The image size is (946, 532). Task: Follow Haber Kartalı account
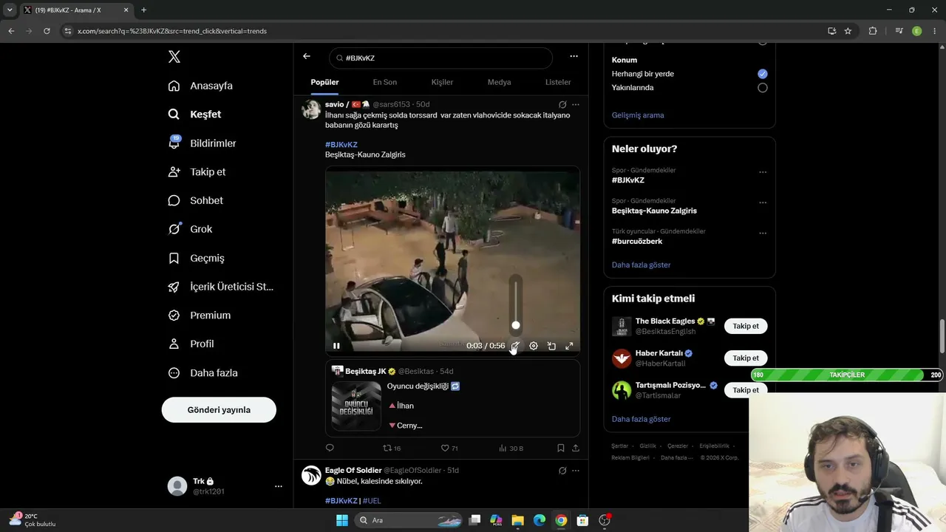point(746,358)
